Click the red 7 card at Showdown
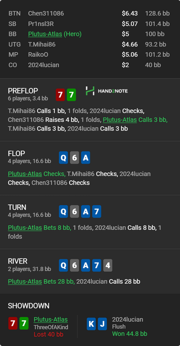The width and height of the screenshot is (180, 346). [x=13, y=323]
